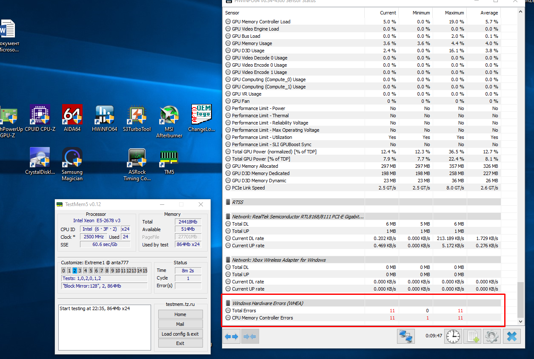Click the '2500 MHz' clock value
The width and height of the screenshot is (534, 359).
click(x=94, y=237)
